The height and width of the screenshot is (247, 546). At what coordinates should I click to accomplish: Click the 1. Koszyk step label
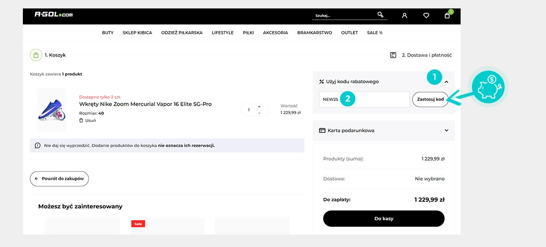pyautogui.click(x=55, y=55)
